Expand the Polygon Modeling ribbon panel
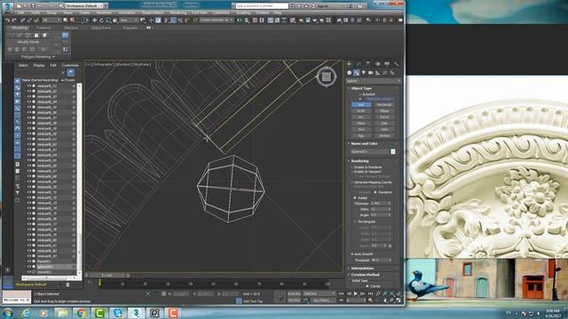Image resolution: width=568 pixels, height=319 pixels. pos(37,57)
